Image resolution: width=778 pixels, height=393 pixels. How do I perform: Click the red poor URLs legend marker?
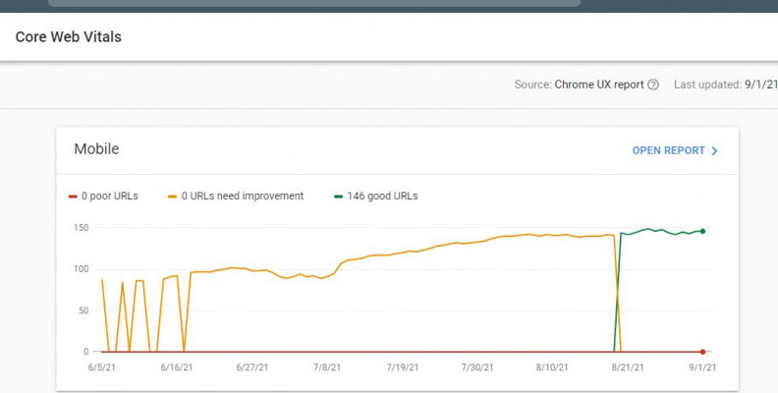(73, 196)
